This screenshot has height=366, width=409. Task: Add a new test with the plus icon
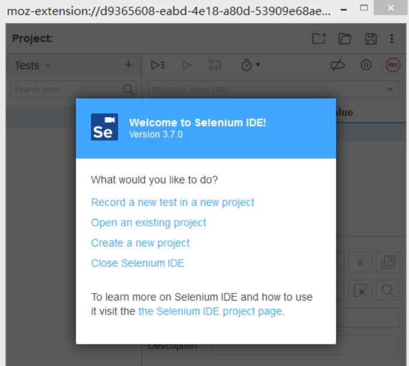pos(128,64)
